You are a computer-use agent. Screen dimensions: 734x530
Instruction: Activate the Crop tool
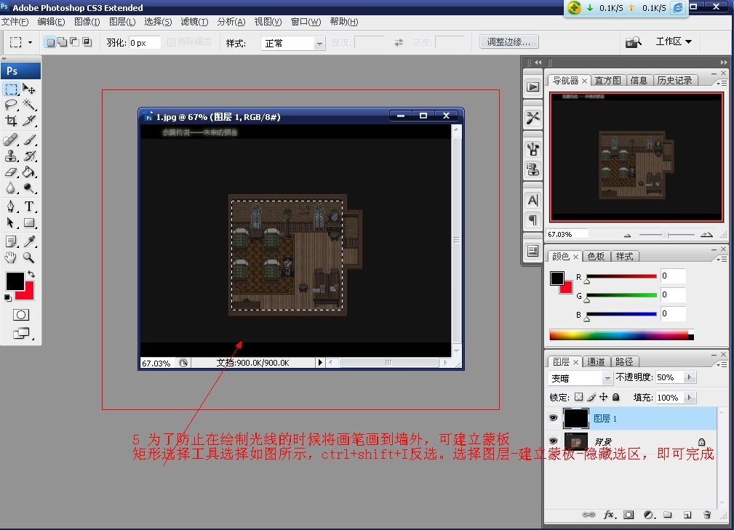coord(11,121)
